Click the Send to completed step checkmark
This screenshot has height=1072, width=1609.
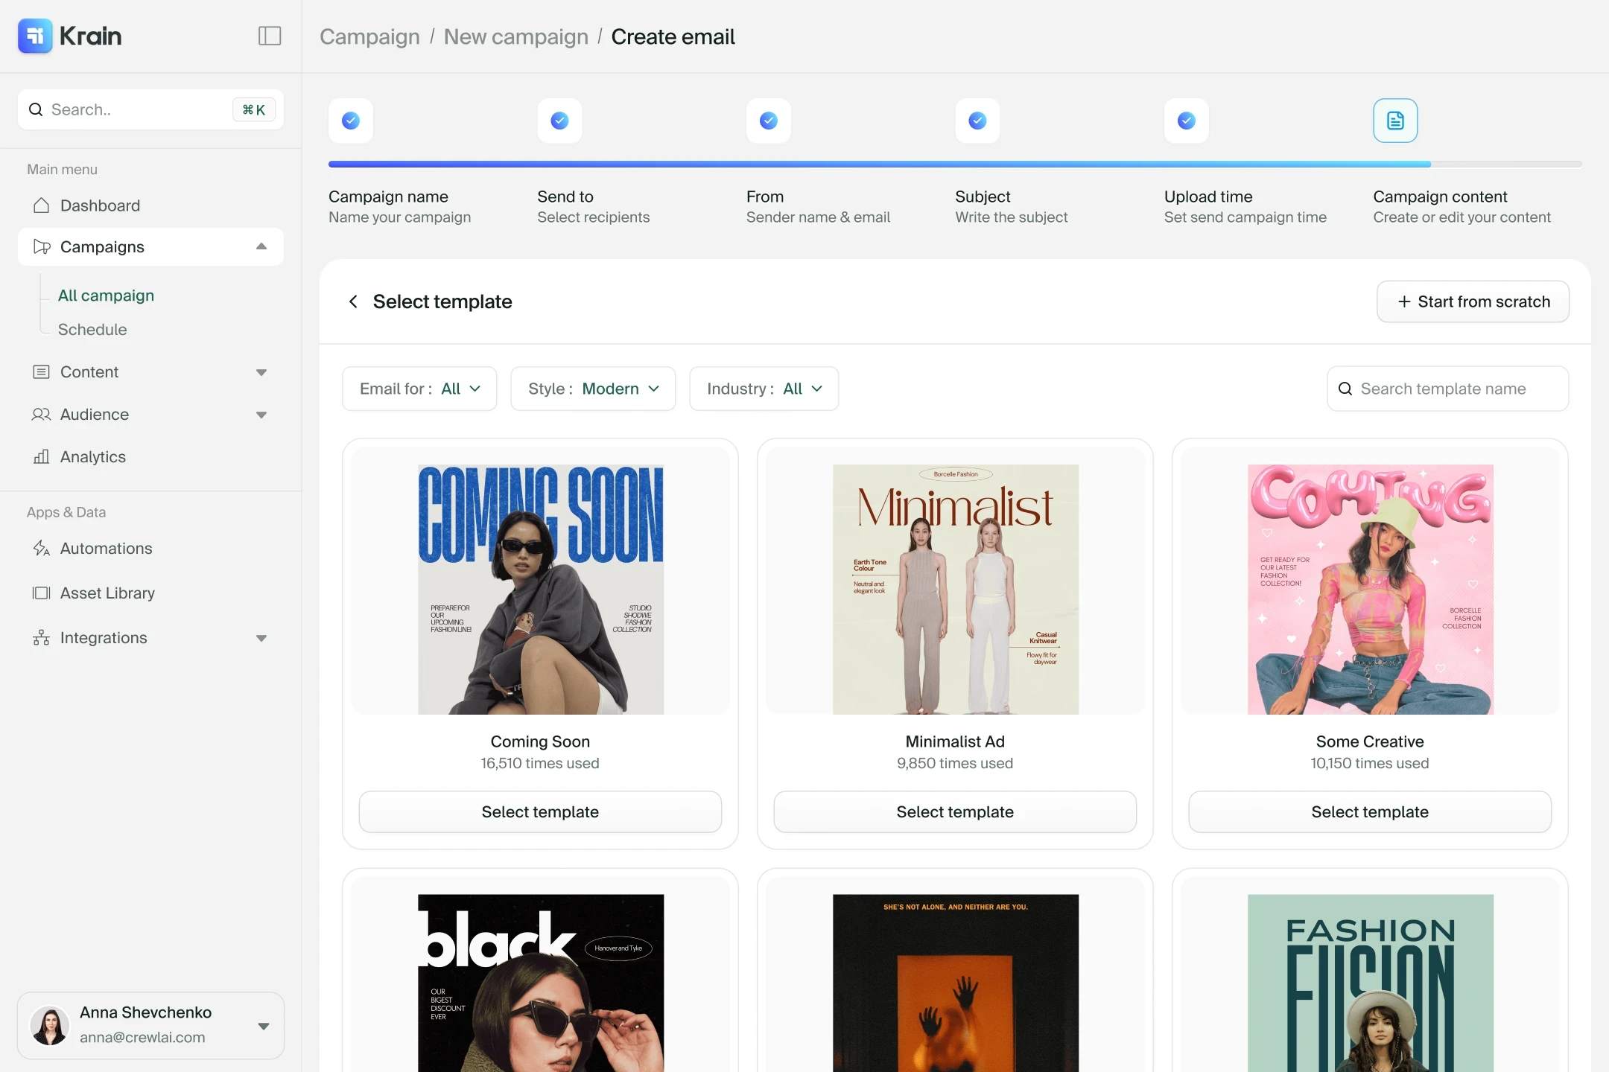559,121
